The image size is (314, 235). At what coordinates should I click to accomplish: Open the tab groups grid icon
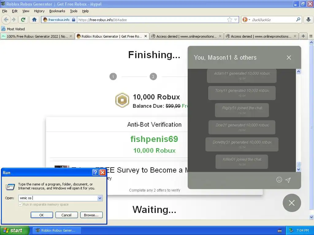point(311,36)
